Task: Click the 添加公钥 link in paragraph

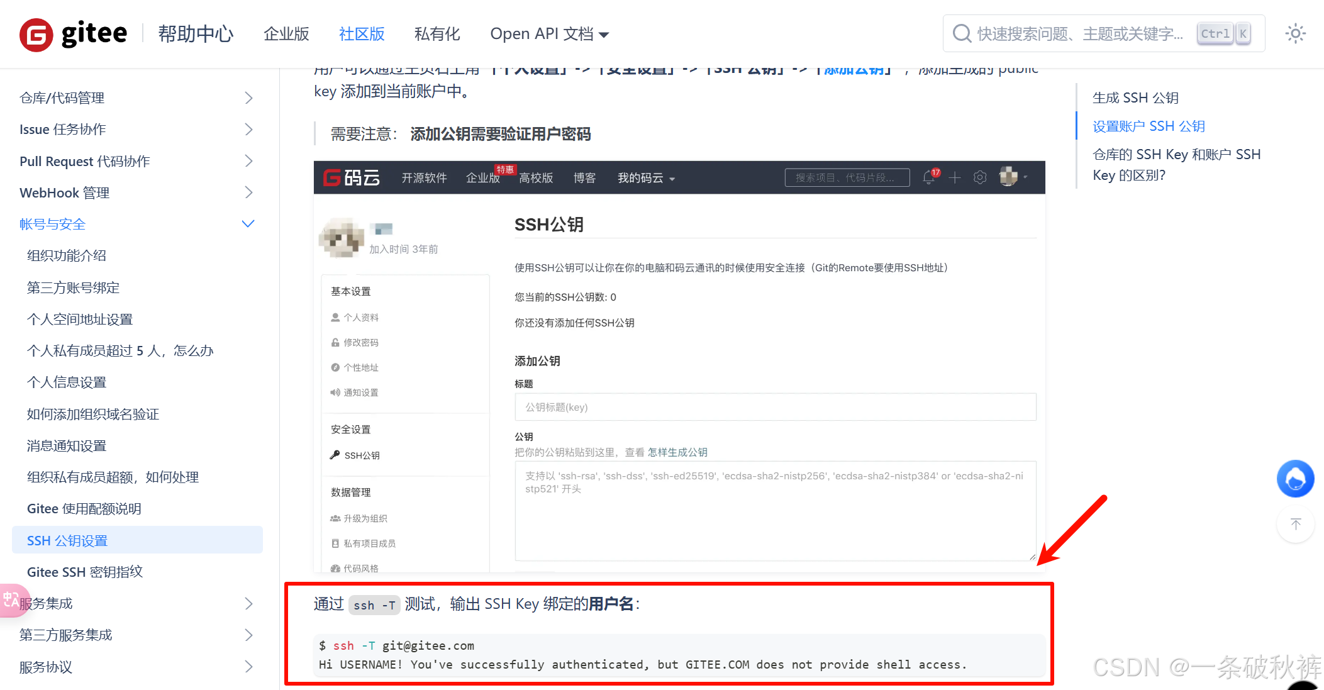Action: (854, 69)
